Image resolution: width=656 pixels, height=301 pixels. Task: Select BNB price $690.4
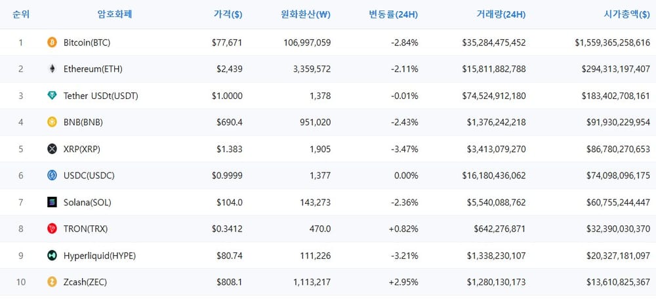tap(229, 122)
